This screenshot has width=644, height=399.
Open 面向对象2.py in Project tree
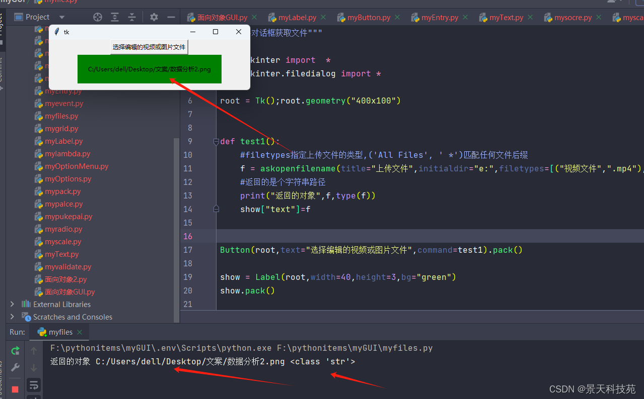click(x=65, y=279)
